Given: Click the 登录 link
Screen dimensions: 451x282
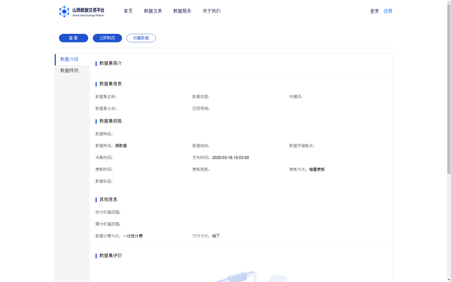Looking at the screenshot, I should click(x=374, y=11).
